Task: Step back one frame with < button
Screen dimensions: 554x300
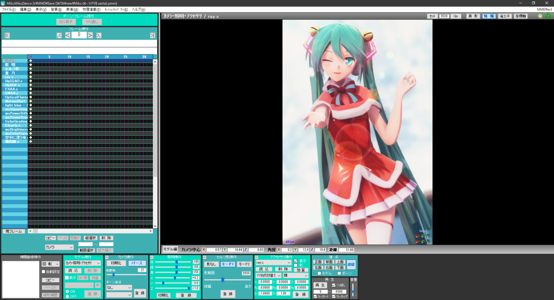Action: coord(67,35)
